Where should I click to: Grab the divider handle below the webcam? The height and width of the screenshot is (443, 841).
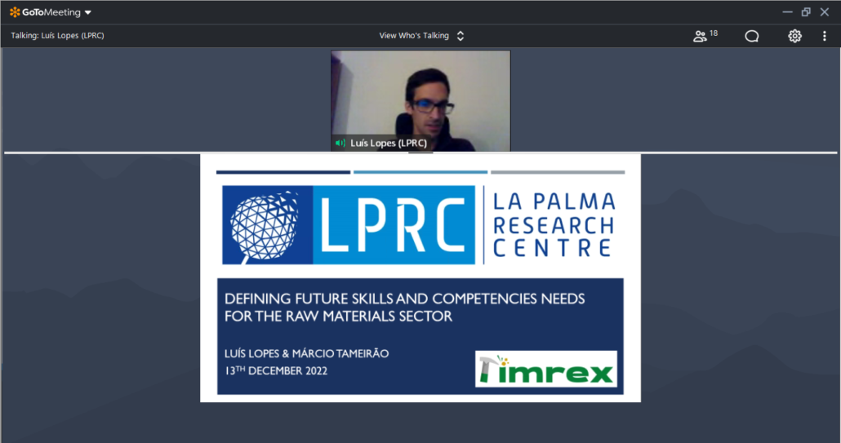[420, 153]
